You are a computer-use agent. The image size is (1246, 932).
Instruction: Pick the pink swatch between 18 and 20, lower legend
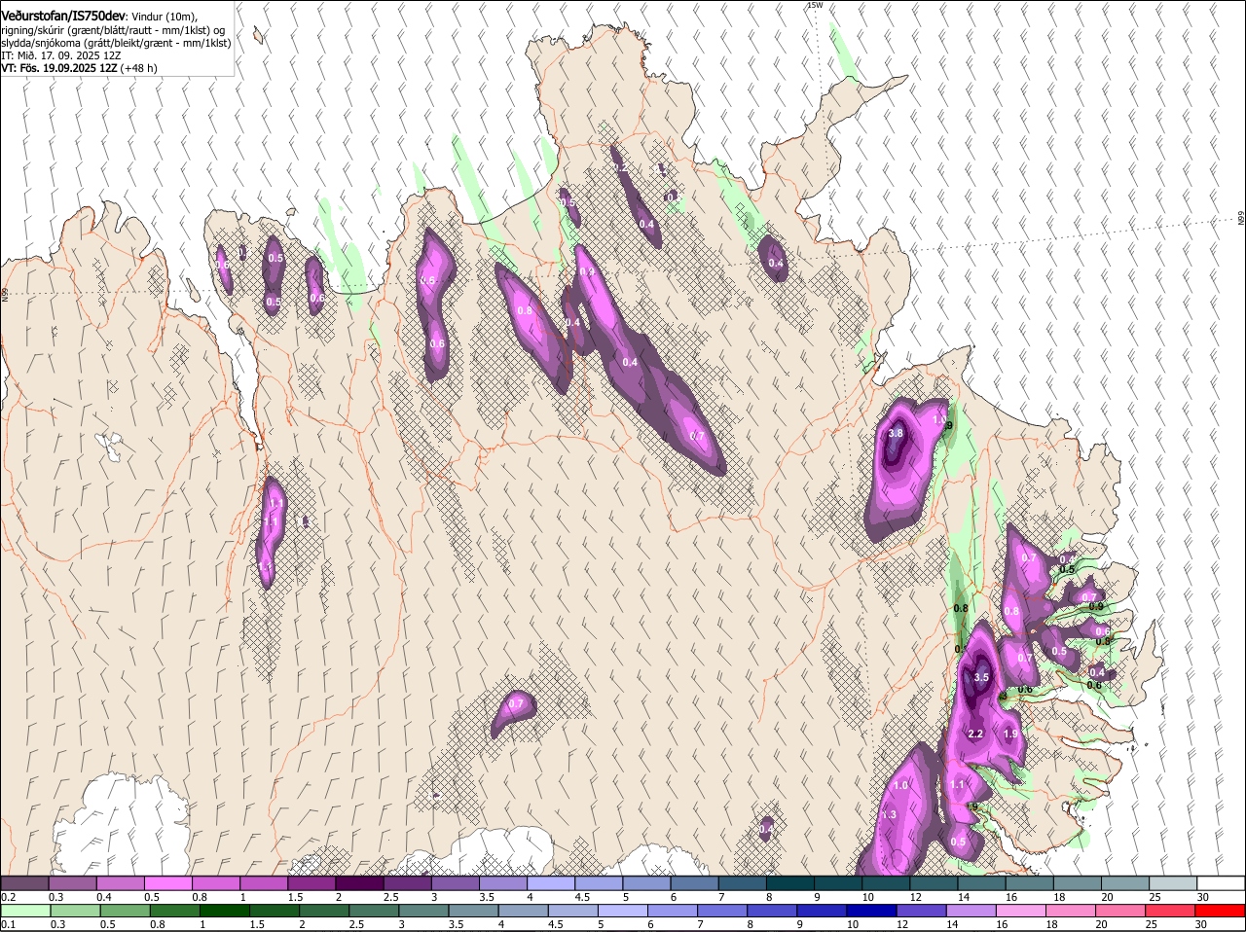(x=1070, y=911)
